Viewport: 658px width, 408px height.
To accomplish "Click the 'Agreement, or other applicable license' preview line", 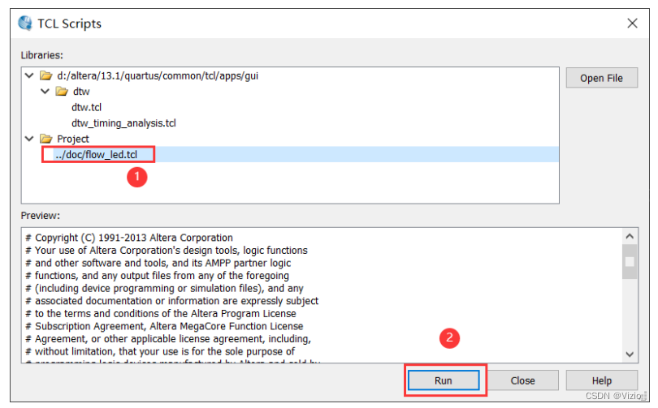I will pos(168,338).
